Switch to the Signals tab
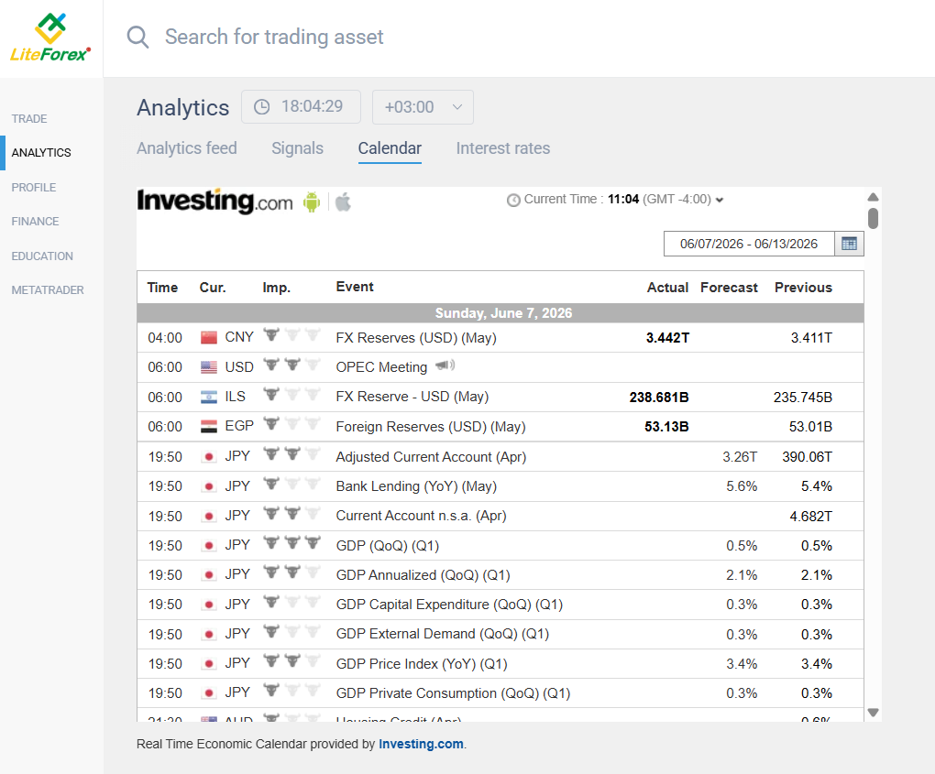Screen dimensions: 935x774 click(x=298, y=148)
